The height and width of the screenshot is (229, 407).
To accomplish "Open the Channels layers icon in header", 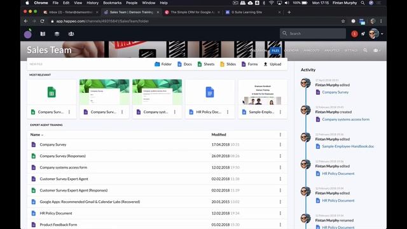I will [57, 34].
